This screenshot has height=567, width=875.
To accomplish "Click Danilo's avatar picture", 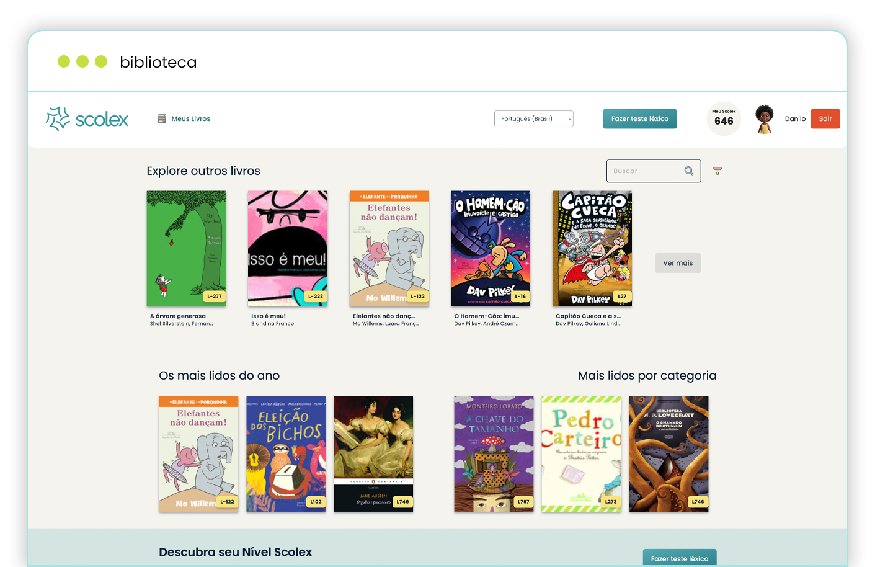I will tap(763, 118).
